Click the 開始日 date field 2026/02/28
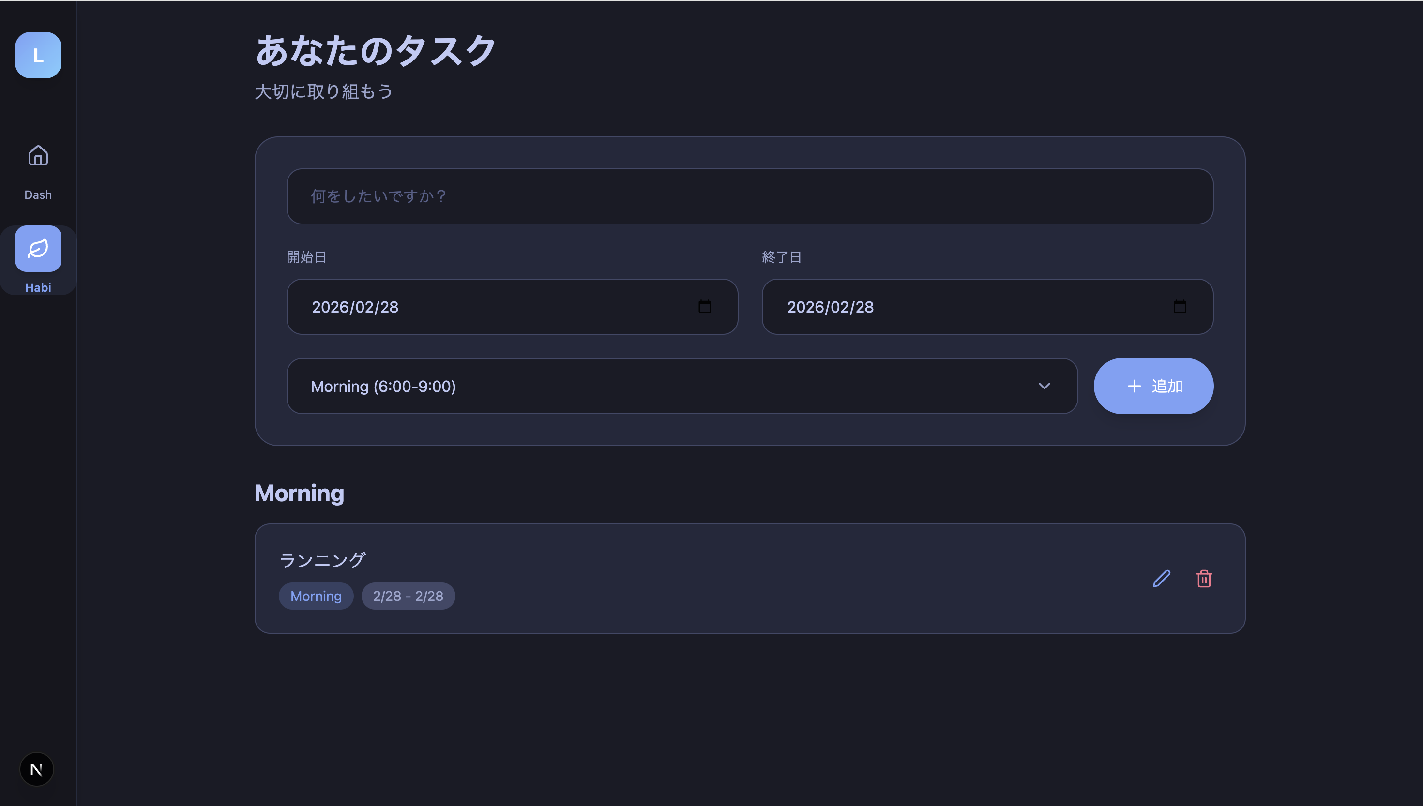The width and height of the screenshot is (1423, 806). click(354, 307)
